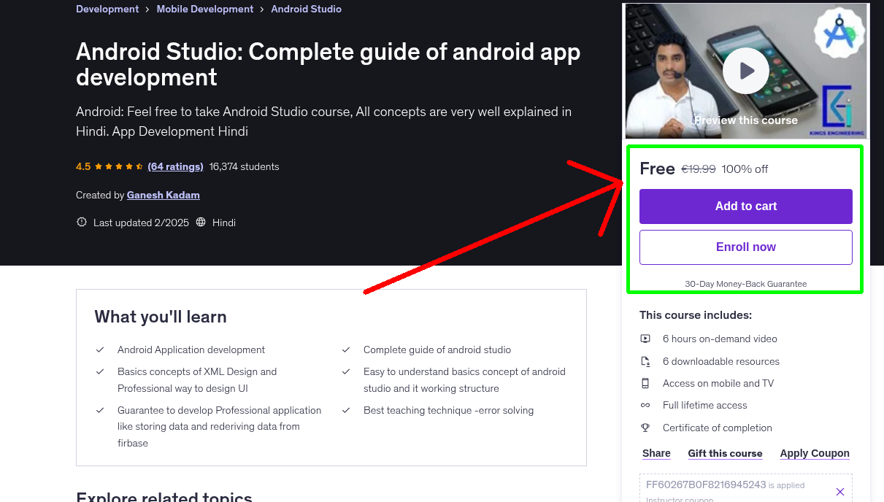The height and width of the screenshot is (502, 884).
Task: Click the downloadable resources icon
Action: tap(647, 360)
